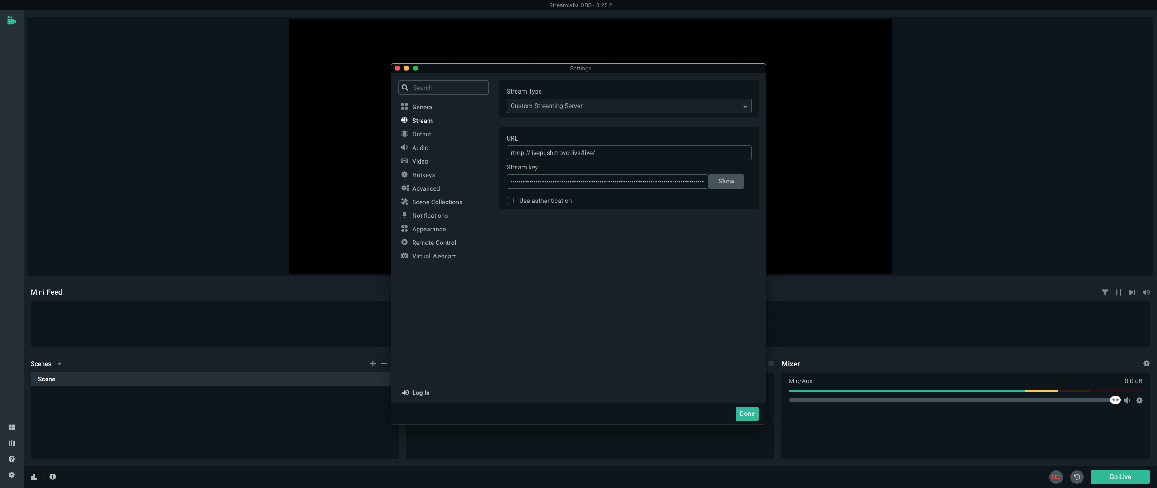Open the Stream Type dropdown
The width and height of the screenshot is (1157, 488).
(x=628, y=106)
